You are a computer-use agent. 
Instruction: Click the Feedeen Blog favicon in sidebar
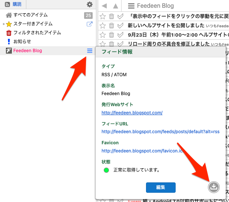pos(9,51)
